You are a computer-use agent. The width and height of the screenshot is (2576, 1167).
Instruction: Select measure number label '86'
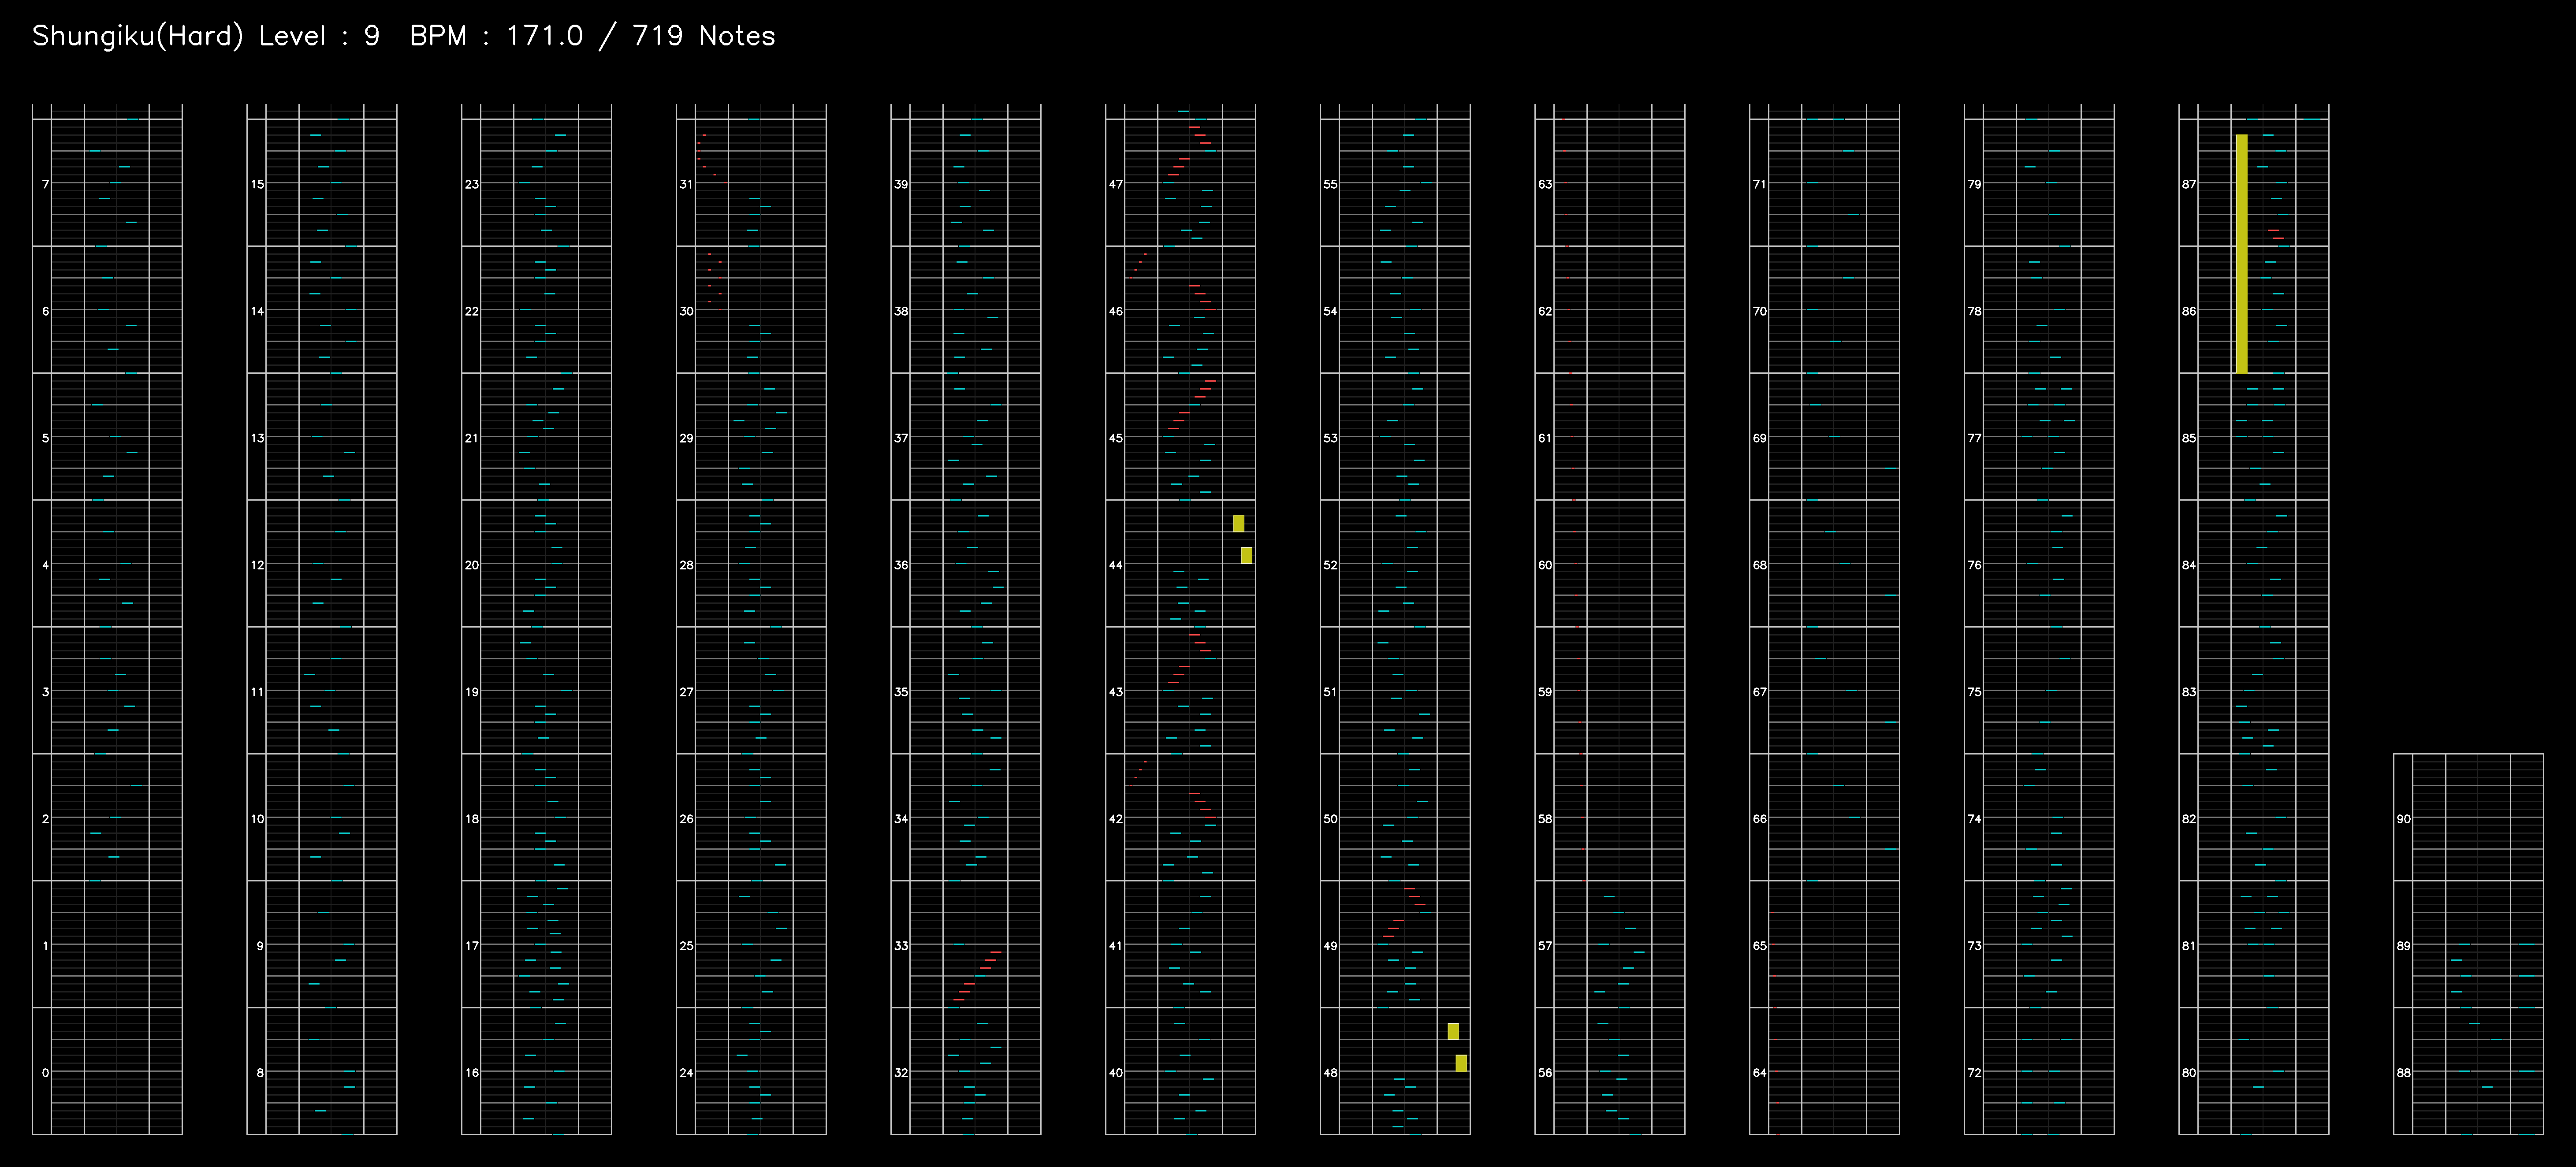[2189, 311]
